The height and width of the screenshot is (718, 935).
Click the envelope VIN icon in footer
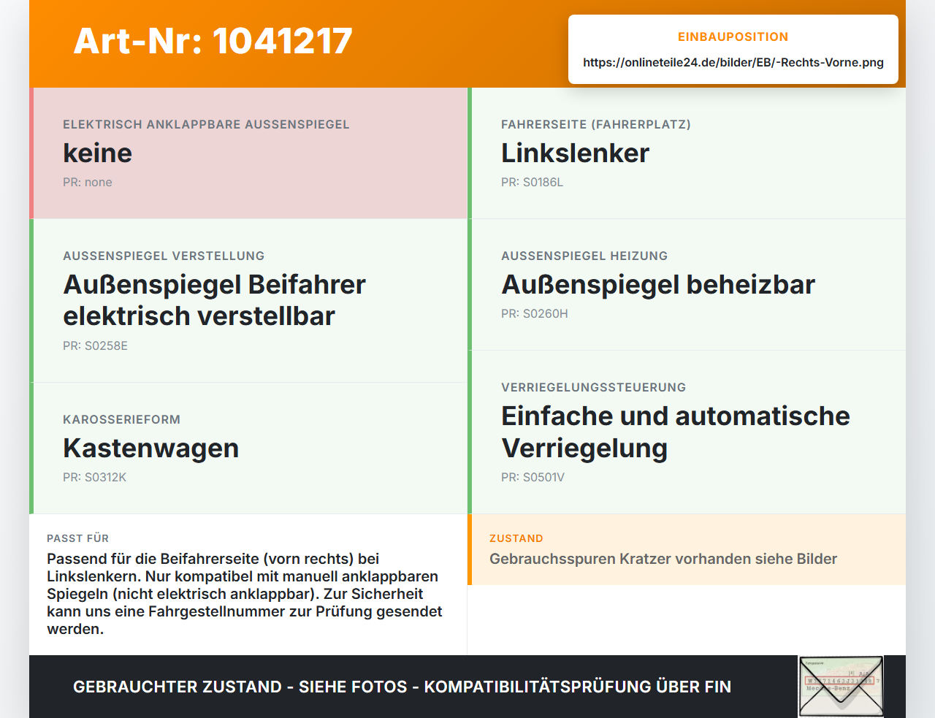point(841,687)
